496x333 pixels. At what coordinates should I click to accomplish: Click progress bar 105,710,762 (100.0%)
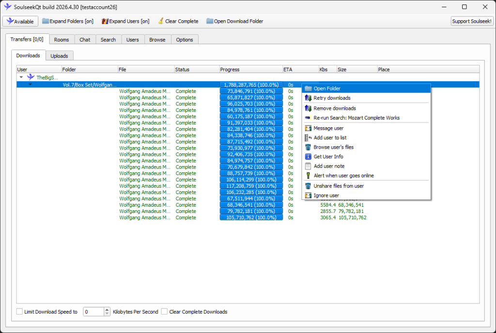[x=251, y=217]
